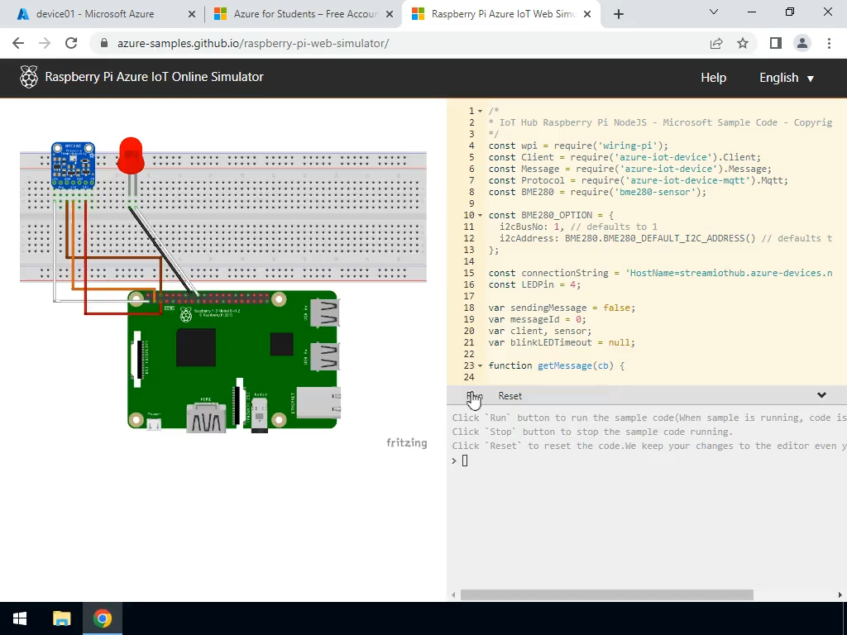Collapse the comment block at line 1

pyautogui.click(x=481, y=111)
